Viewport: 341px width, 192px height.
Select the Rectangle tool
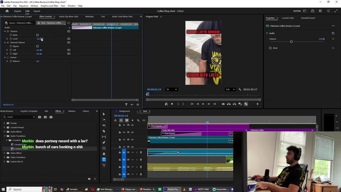[104, 148]
